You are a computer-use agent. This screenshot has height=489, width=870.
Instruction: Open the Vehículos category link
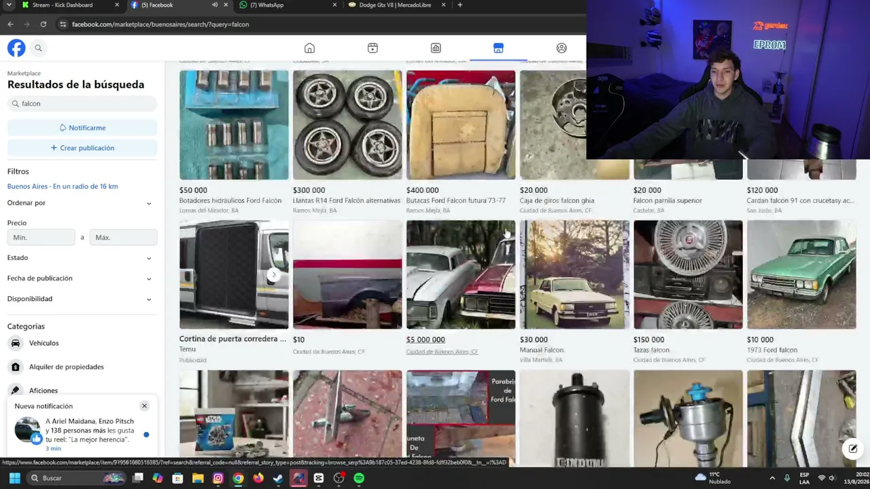click(x=44, y=343)
